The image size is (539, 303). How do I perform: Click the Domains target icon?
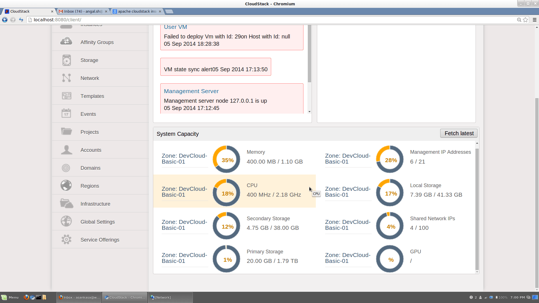click(x=66, y=168)
